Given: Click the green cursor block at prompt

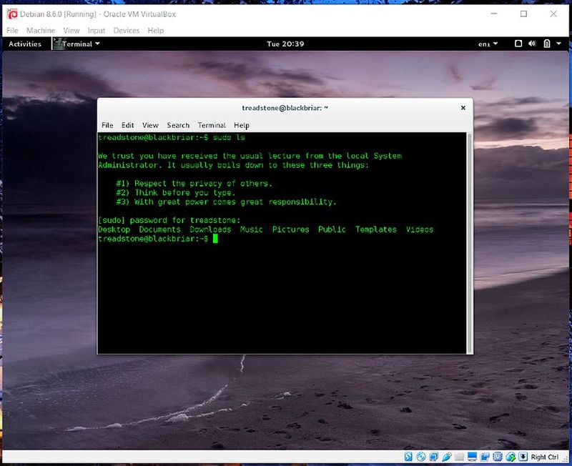Looking at the screenshot, I should 215,239.
